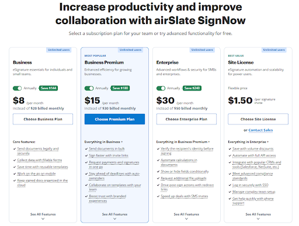Expand See All Features under Site License
The width and height of the screenshot is (299, 226).
pyautogui.click(x=258, y=216)
